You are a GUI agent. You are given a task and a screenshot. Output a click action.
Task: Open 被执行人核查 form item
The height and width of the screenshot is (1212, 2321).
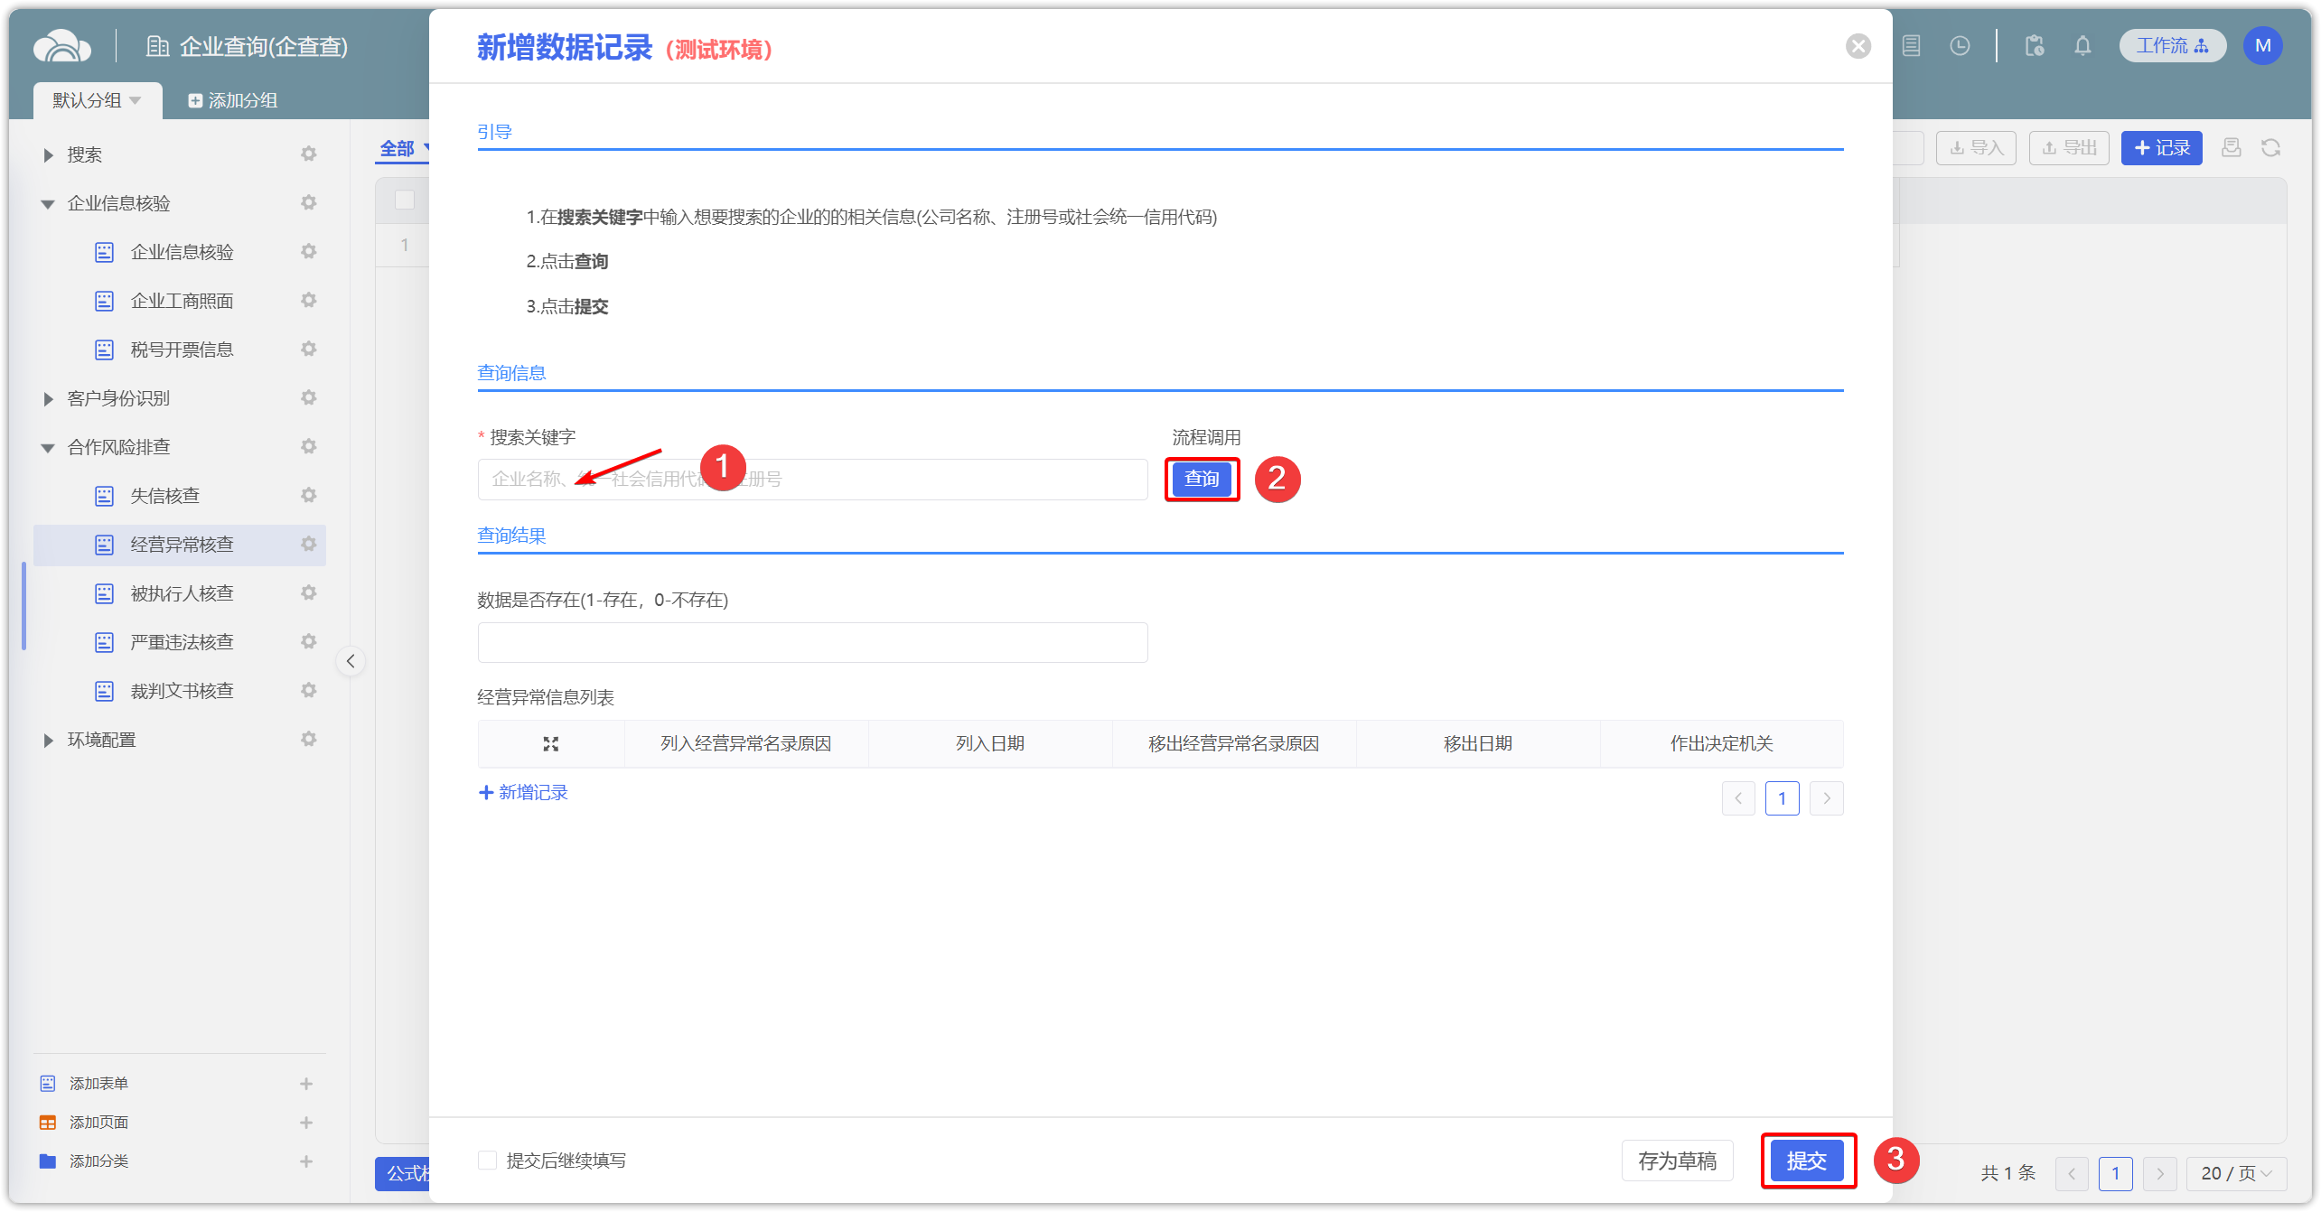tap(182, 593)
